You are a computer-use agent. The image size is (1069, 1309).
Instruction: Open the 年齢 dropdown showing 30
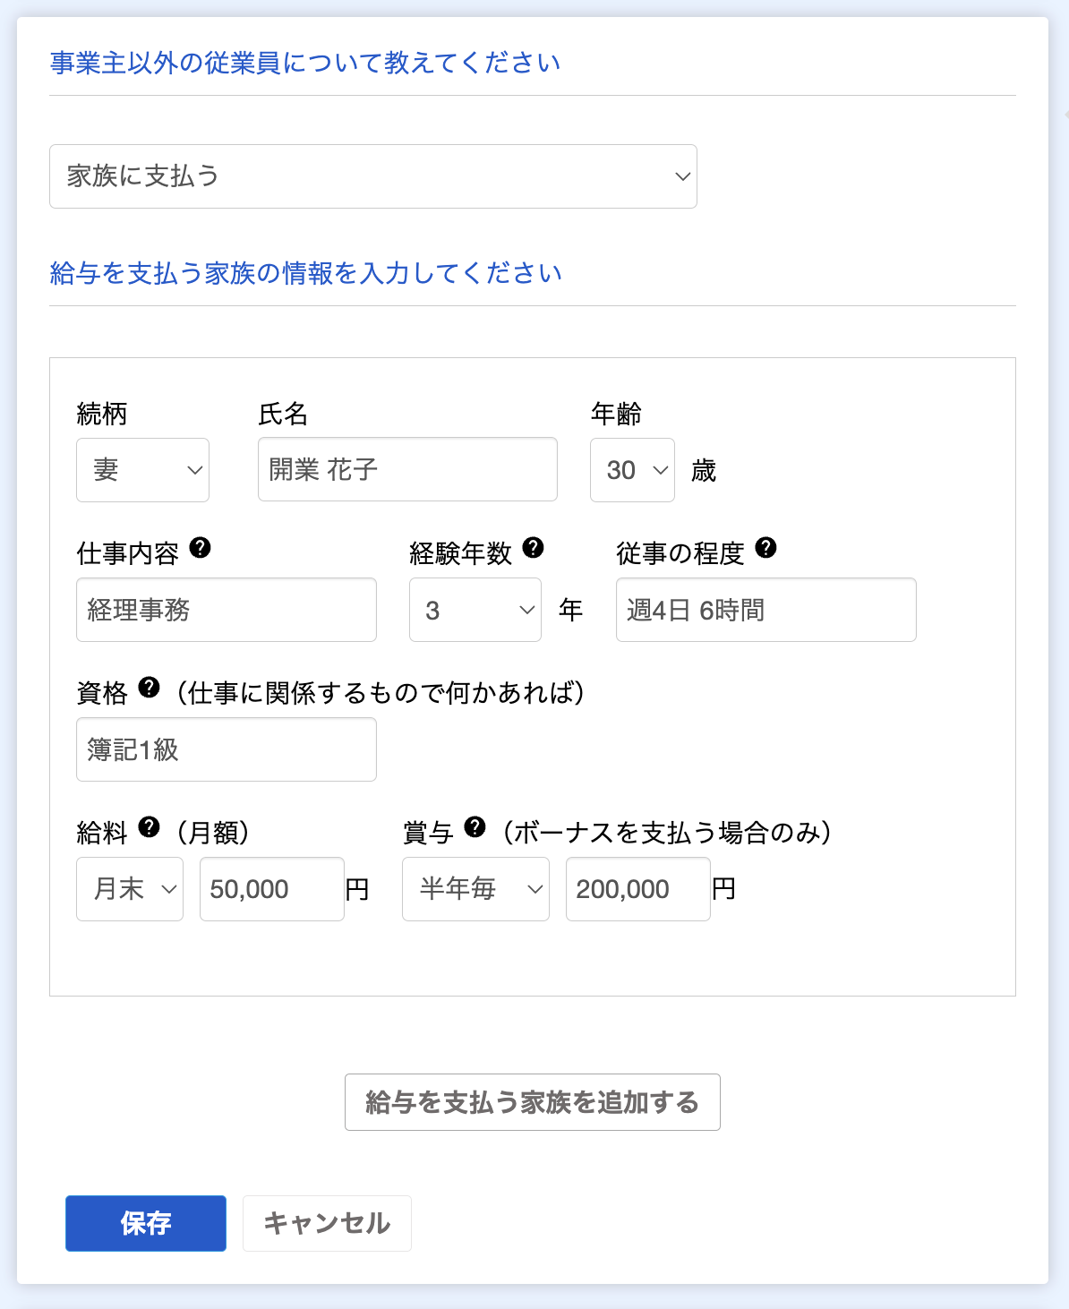(x=632, y=470)
